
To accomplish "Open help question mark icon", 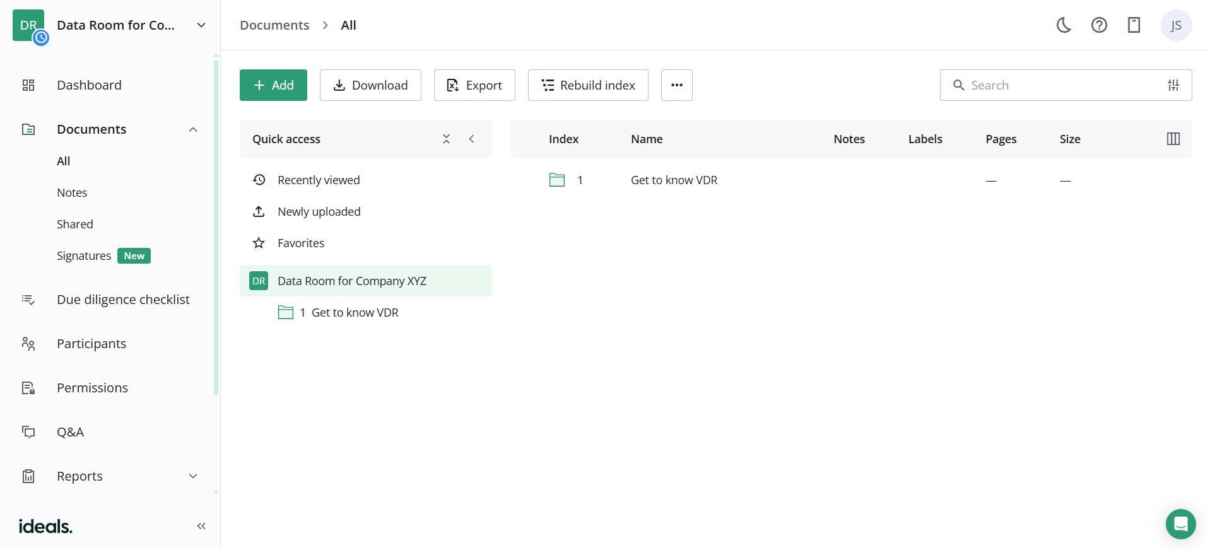I will coord(1099,25).
